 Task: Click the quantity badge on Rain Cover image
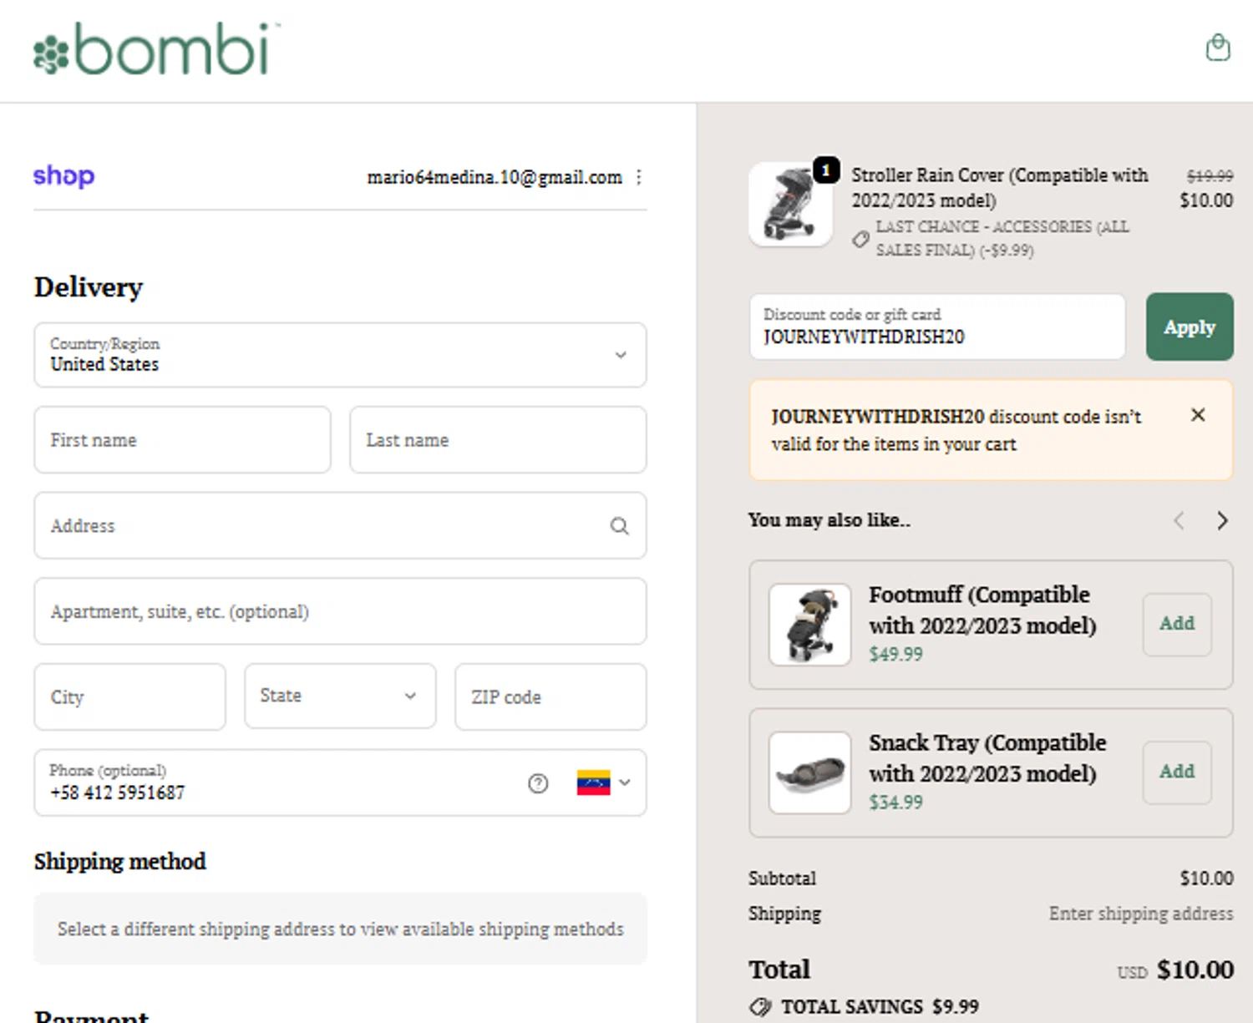[x=825, y=170]
